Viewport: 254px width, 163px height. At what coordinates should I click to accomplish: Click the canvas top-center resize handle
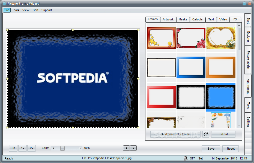click(x=73, y=30)
